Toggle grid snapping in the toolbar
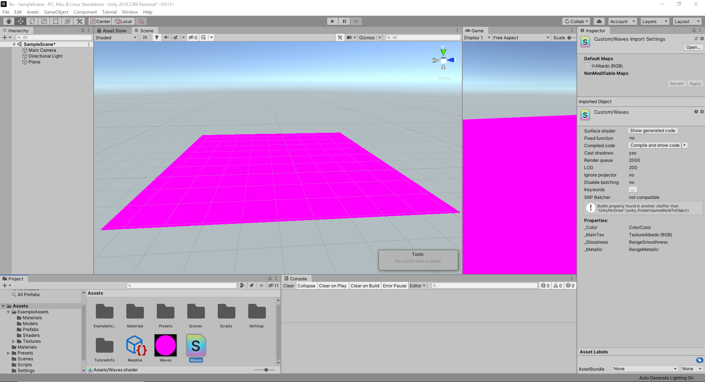 tap(141, 21)
